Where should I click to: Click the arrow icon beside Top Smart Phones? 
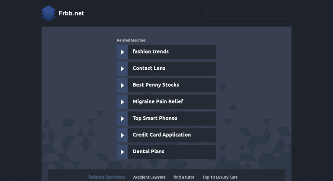122,119
